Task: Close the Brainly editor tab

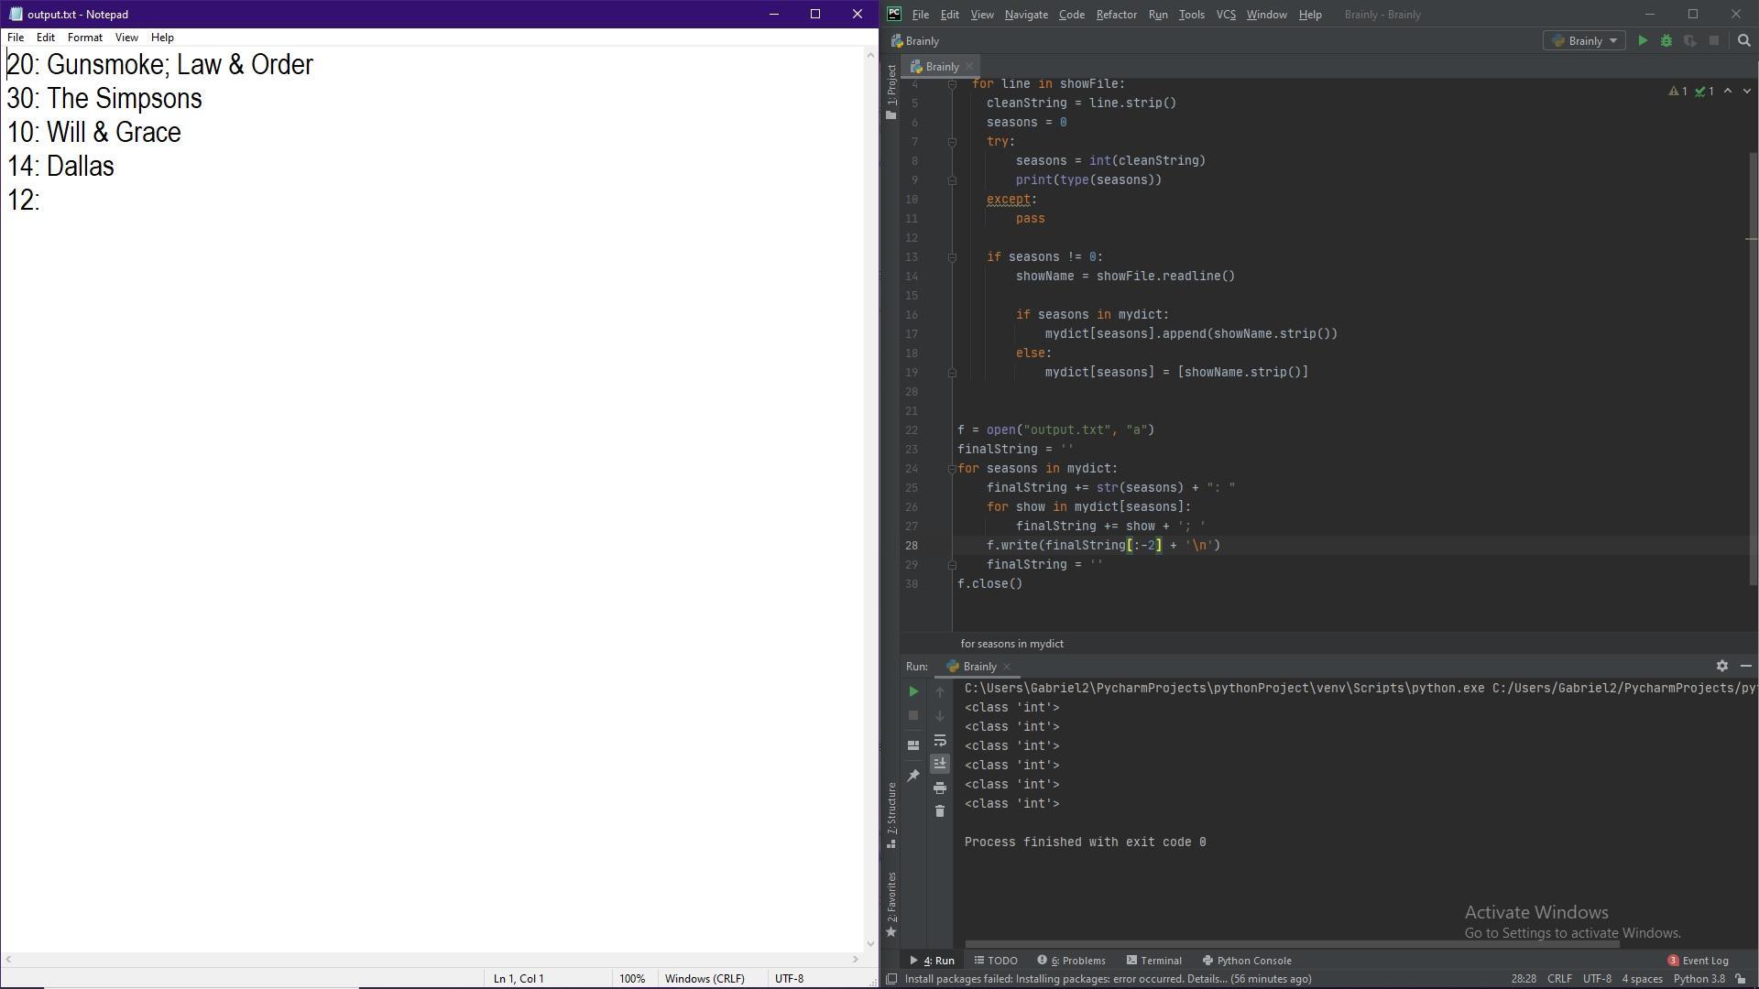Action: click(x=969, y=67)
